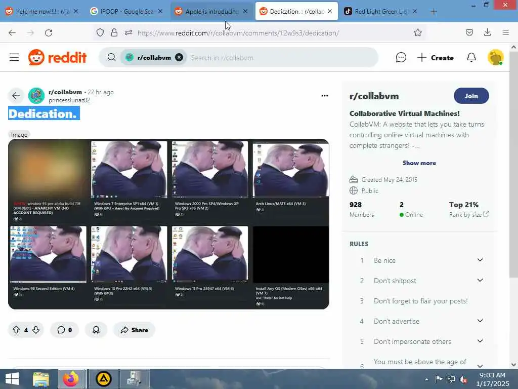Go to Reddit home via logo

(58, 58)
